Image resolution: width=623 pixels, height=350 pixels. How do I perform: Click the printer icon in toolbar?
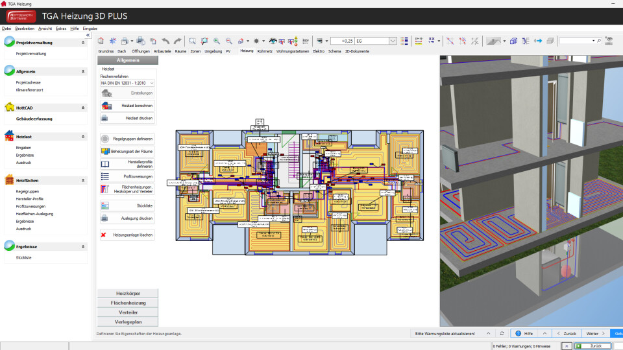125,41
